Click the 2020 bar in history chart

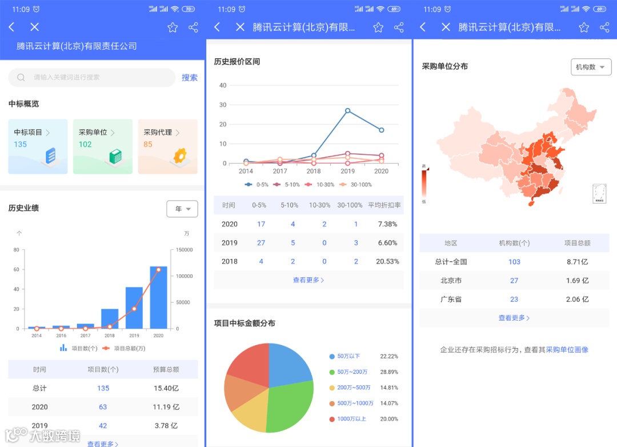[159, 297]
